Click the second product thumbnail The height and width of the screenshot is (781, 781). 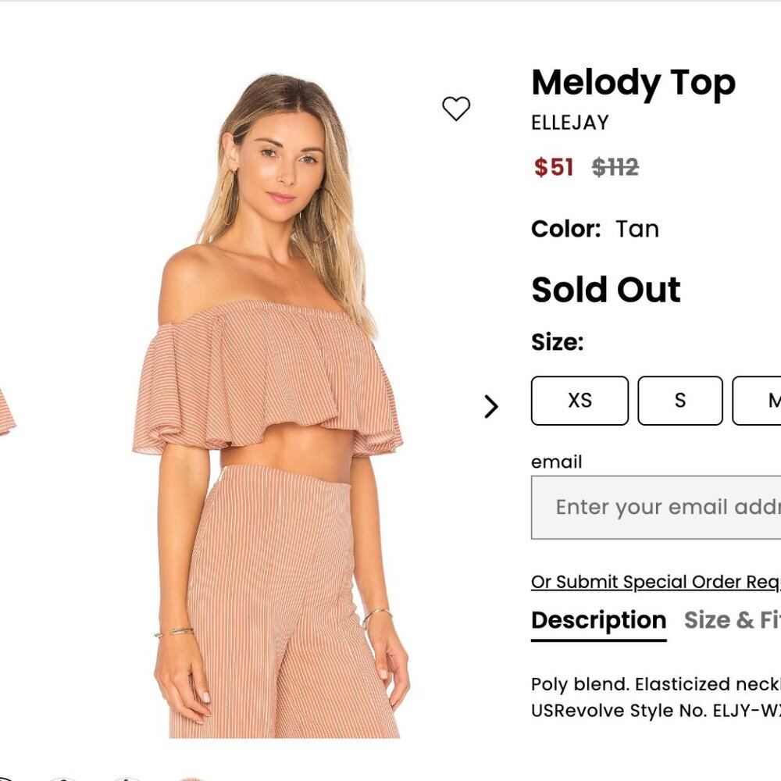coord(64,779)
